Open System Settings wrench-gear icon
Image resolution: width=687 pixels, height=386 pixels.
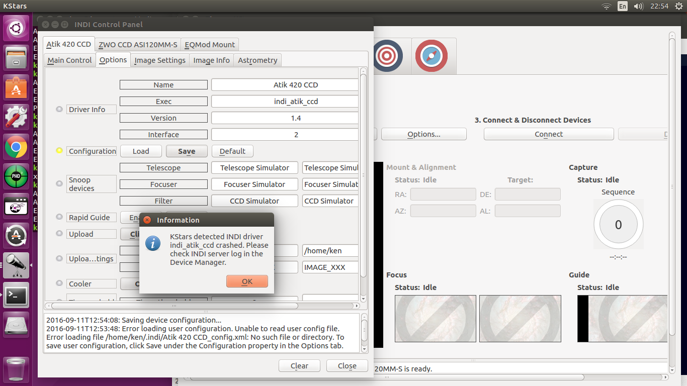coord(16,117)
